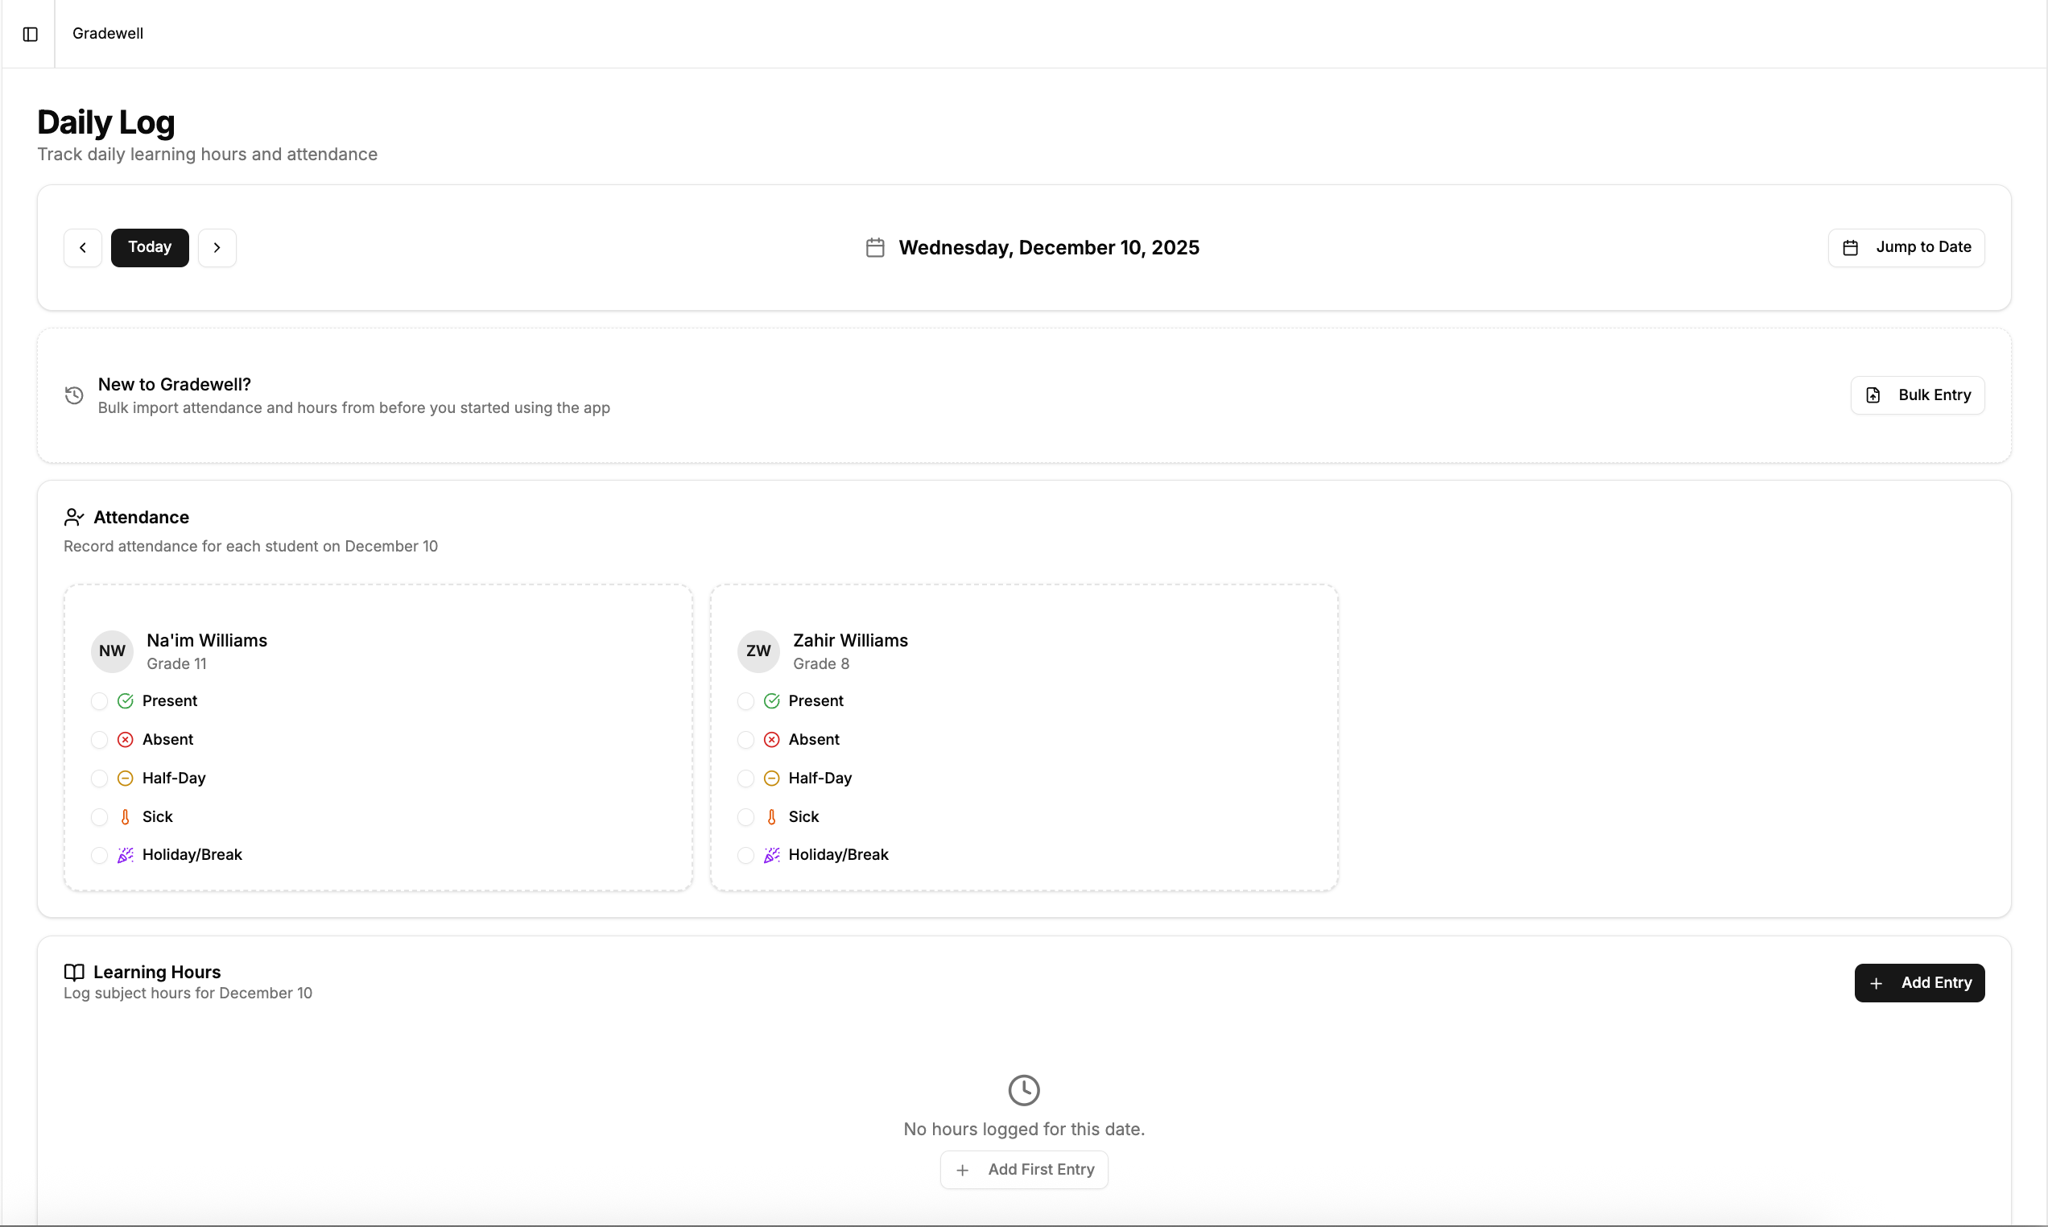The height and width of the screenshot is (1227, 2048).
Task: Click the calendar icon beside Wednesday's date
Action: pos(874,246)
